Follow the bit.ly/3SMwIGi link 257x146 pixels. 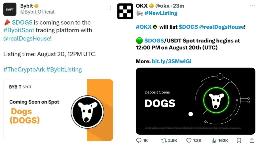[171, 61]
